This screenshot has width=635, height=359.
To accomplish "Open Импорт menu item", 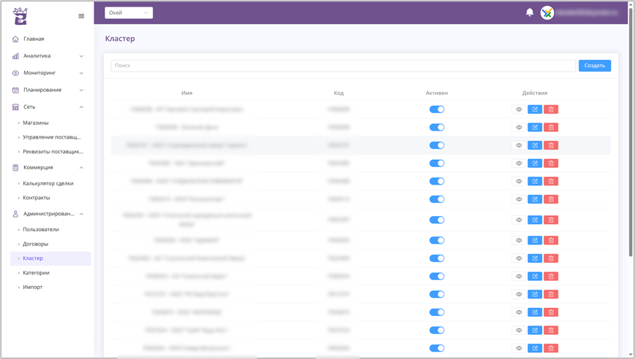I will tap(33, 287).
